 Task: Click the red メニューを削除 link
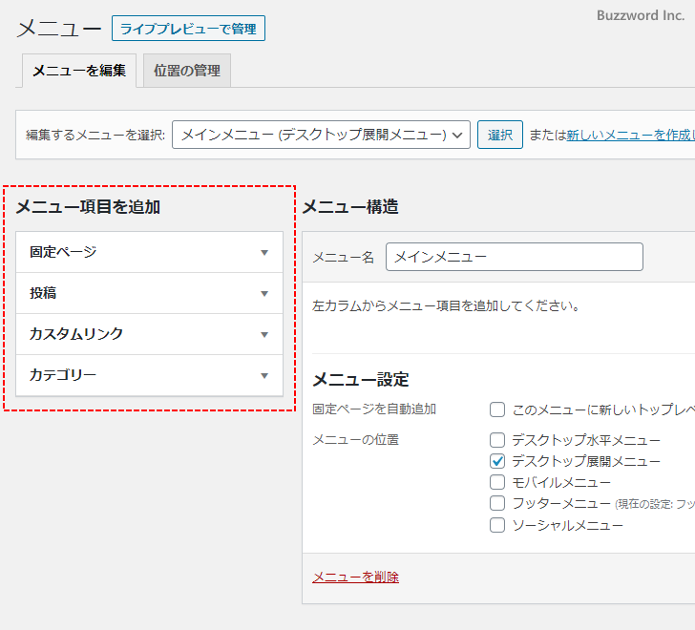coord(355,577)
